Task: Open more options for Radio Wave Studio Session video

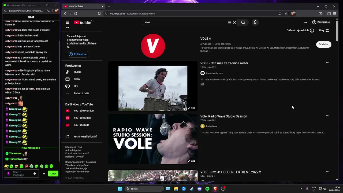Action: coord(328,116)
